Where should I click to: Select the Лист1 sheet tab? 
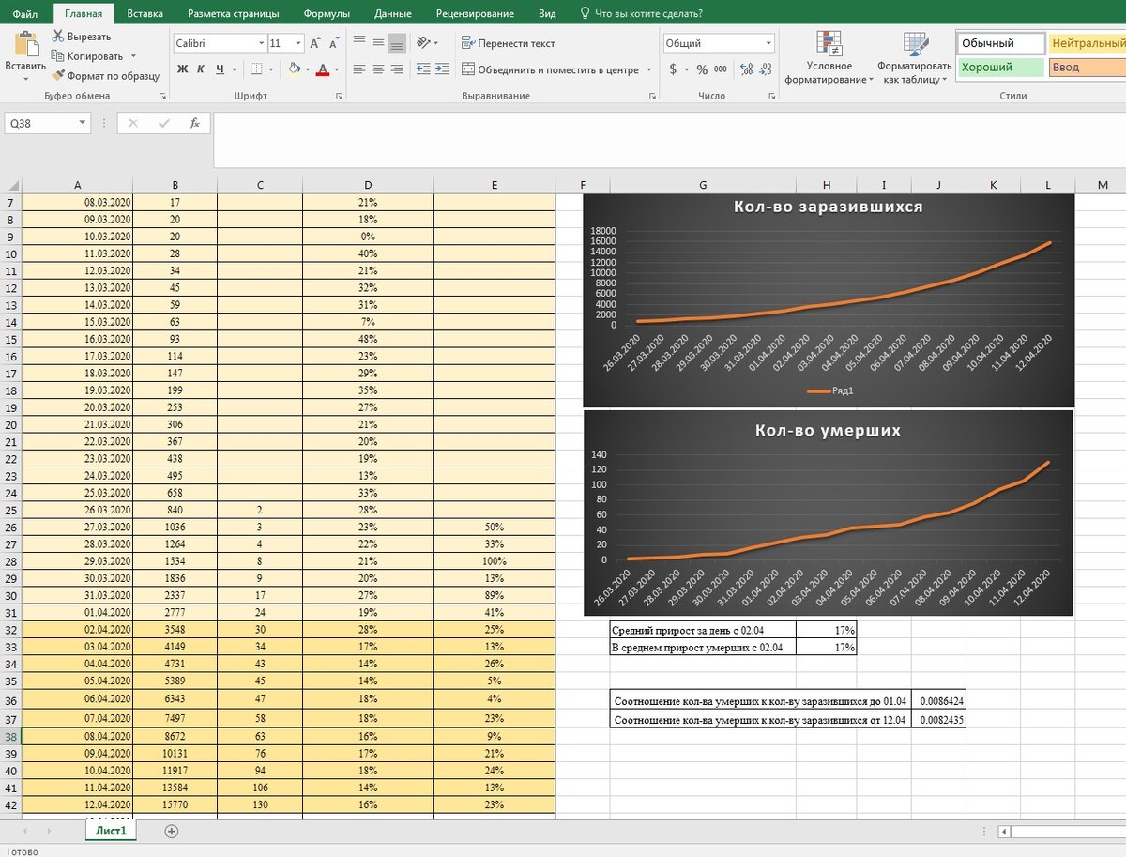tap(111, 831)
